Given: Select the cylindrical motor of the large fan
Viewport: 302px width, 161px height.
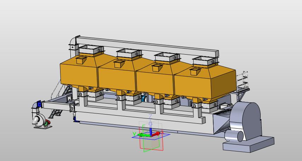Looking at the screenshot, I should click(x=234, y=136).
